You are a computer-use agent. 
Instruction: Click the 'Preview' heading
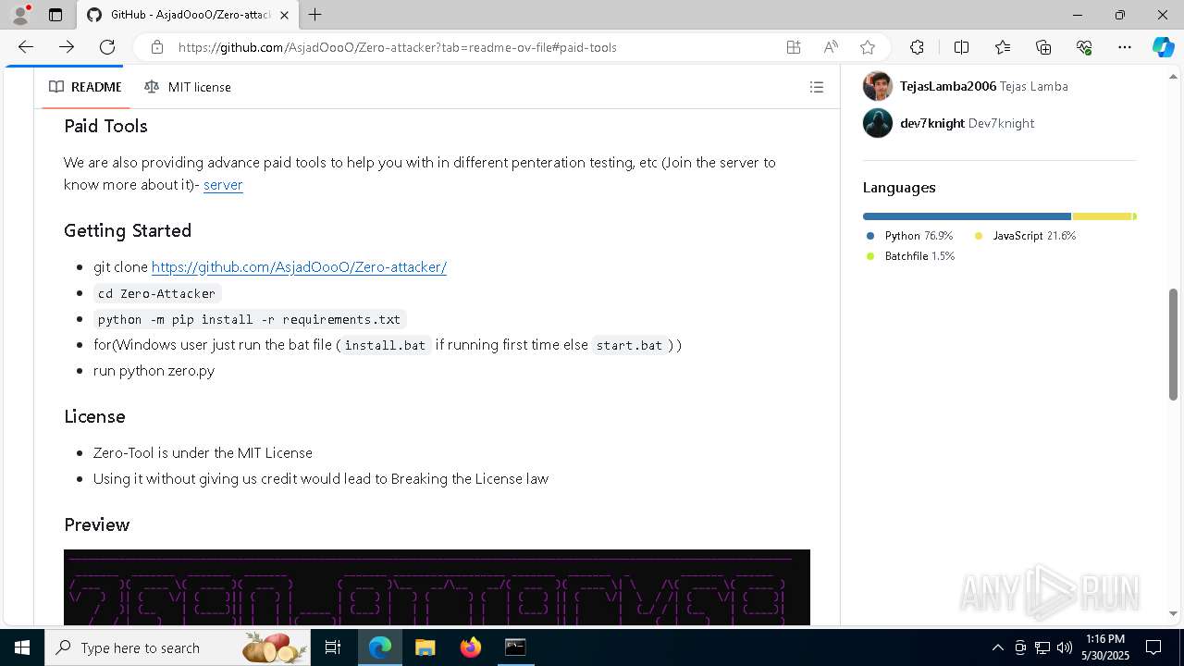pyautogui.click(x=96, y=524)
